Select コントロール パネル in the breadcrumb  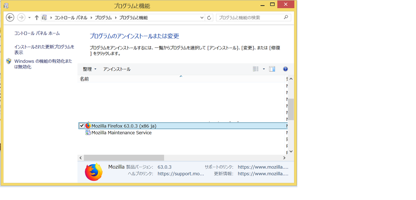(71, 18)
